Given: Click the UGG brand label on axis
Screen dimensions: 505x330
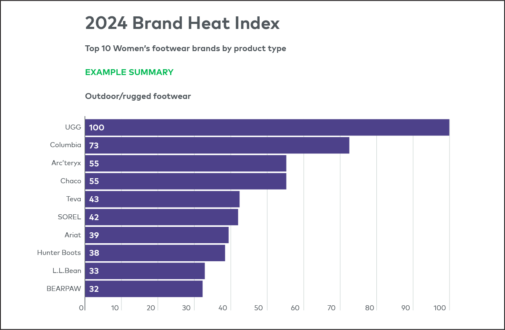Looking at the screenshot, I should click(x=74, y=127).
